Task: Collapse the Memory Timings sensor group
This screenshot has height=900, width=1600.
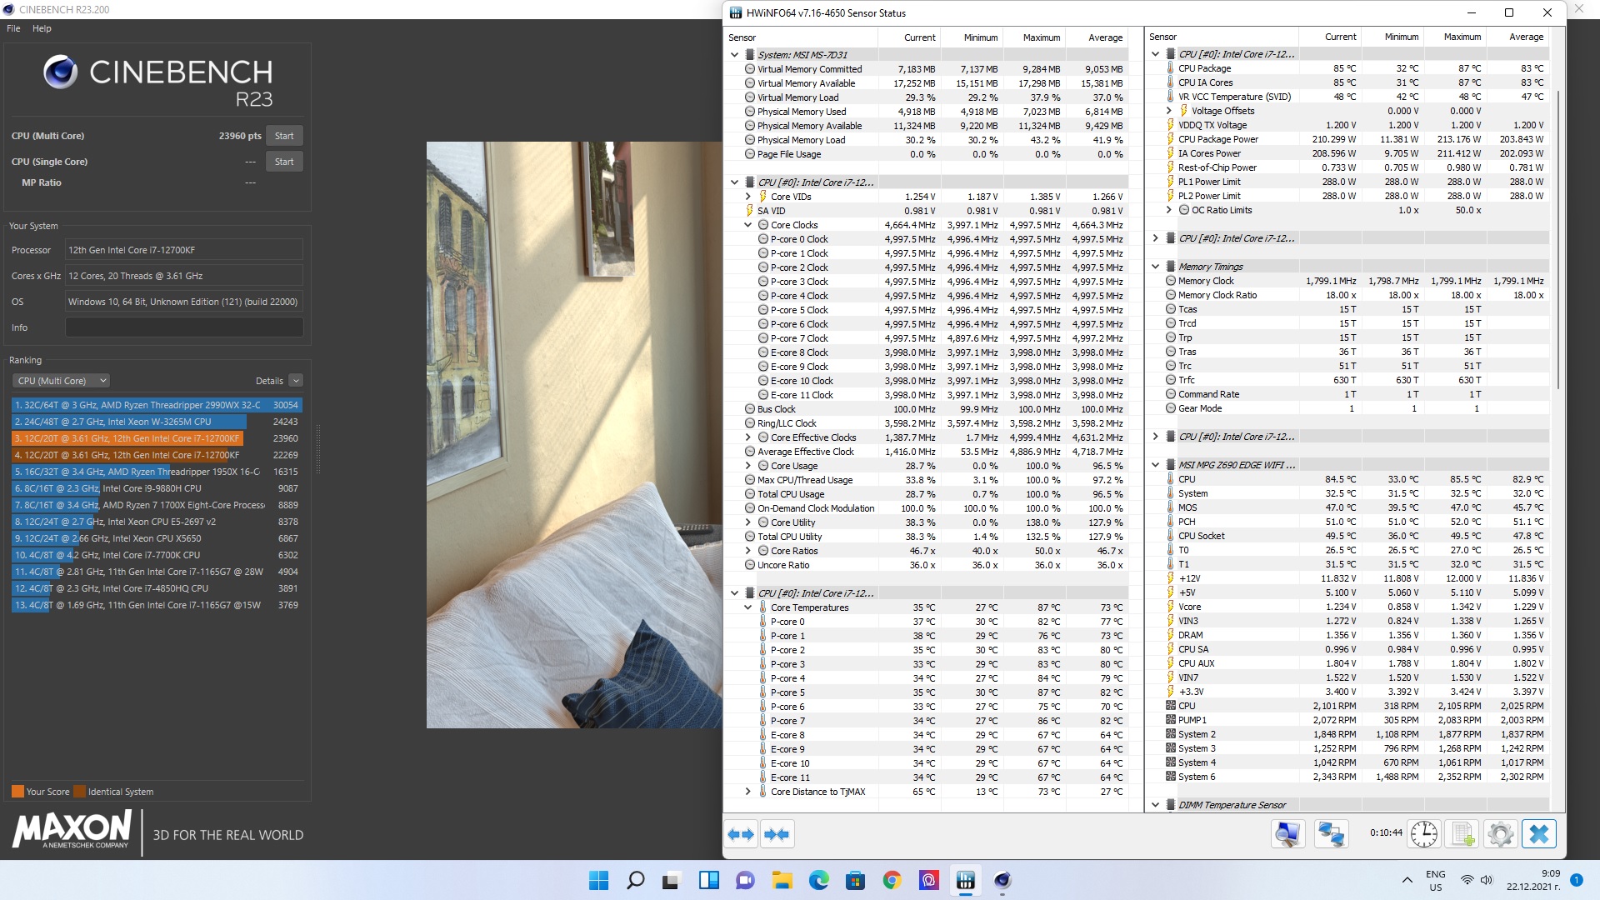Action: pos(1155,267)
